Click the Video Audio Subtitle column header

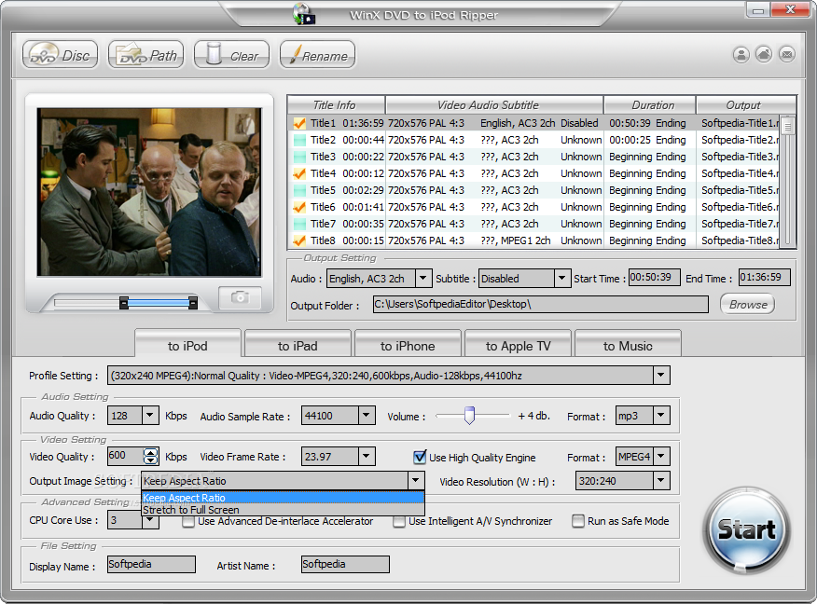pos(494,104)
